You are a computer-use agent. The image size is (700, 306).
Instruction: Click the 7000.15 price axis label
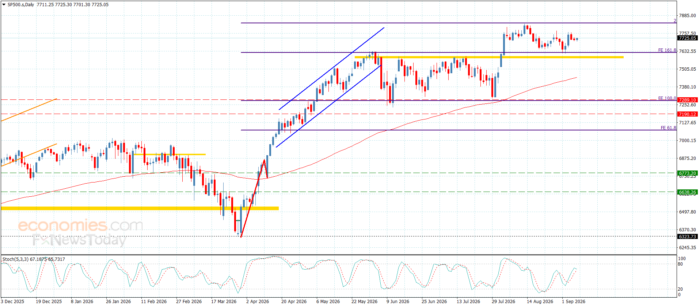(687, 141)
